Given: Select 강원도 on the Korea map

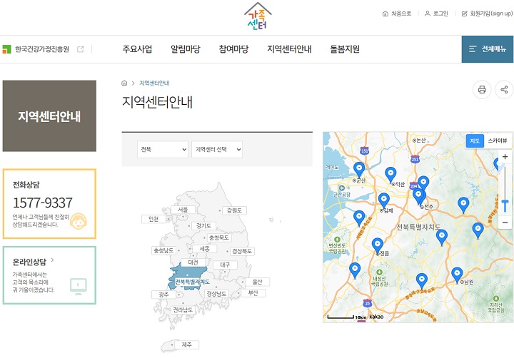Looking at the screenshot, I should tap(234, 210).
